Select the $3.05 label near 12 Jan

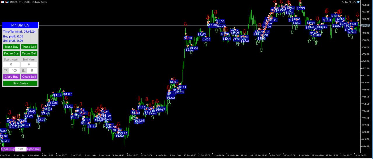click(202, 34)
